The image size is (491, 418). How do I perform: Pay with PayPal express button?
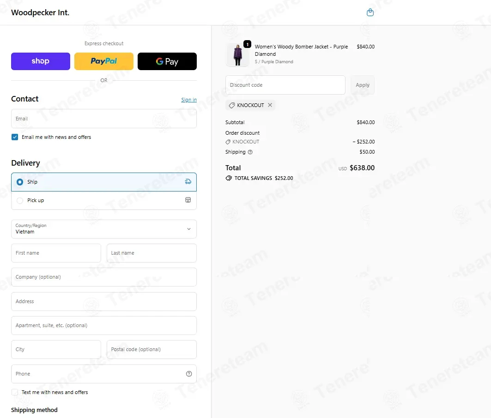pyautogui.click(x=104, y=61)
